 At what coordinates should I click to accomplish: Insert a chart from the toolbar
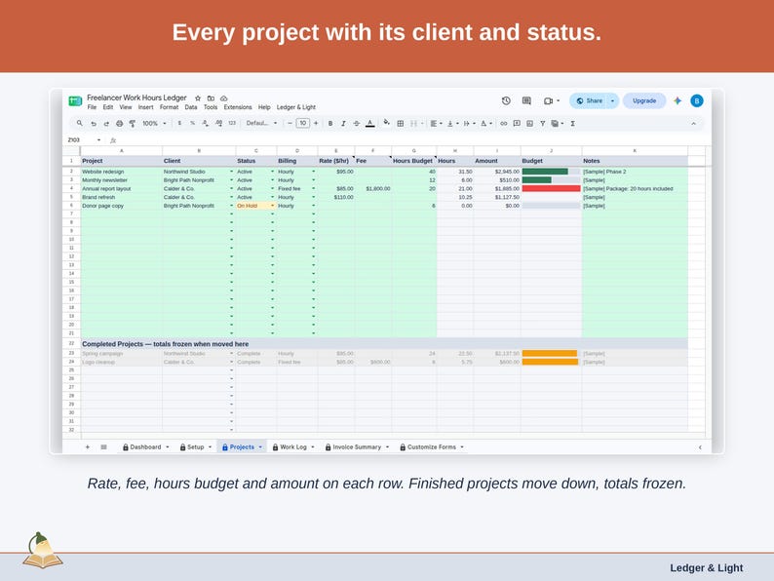coord(529,124)
